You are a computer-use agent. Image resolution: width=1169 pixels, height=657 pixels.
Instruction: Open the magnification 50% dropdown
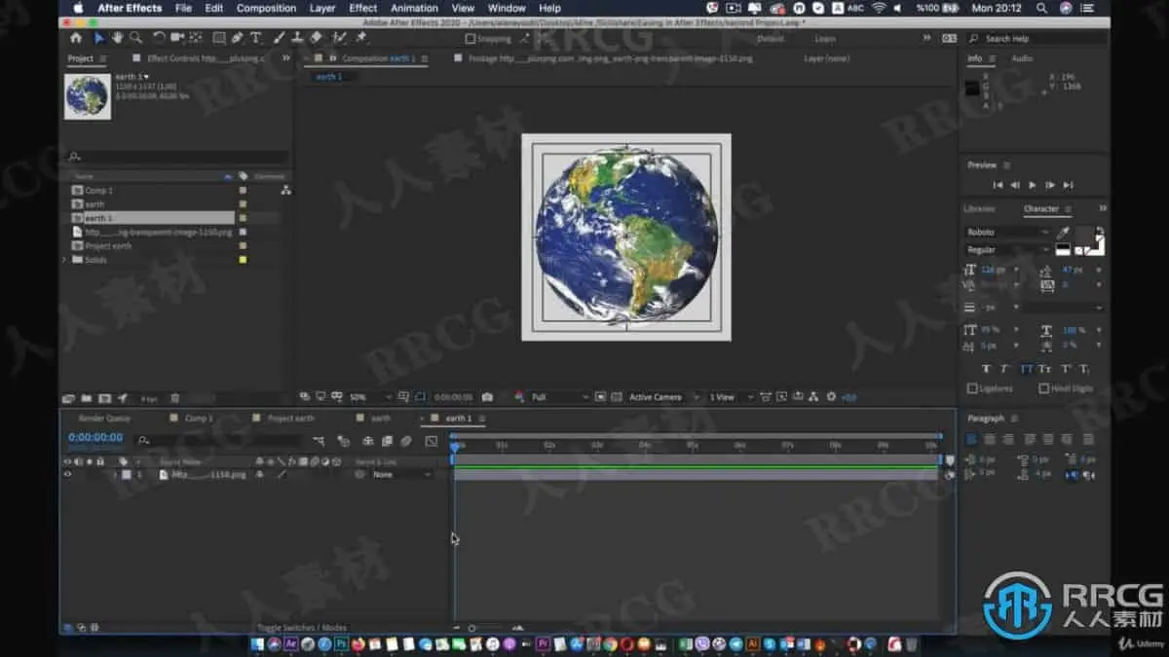click(x=371, y=397)
